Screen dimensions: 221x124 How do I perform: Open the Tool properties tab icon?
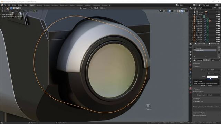(190, 48)
